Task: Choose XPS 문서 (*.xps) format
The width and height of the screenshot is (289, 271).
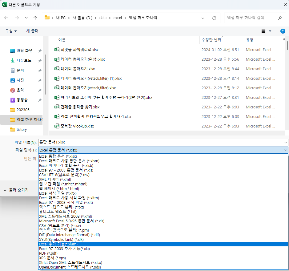Action: coord(163,258)
